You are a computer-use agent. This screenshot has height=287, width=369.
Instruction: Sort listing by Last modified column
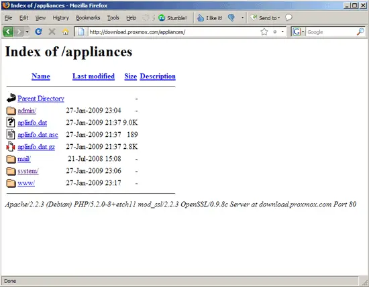pyautogui.click(x=93, y=76)
